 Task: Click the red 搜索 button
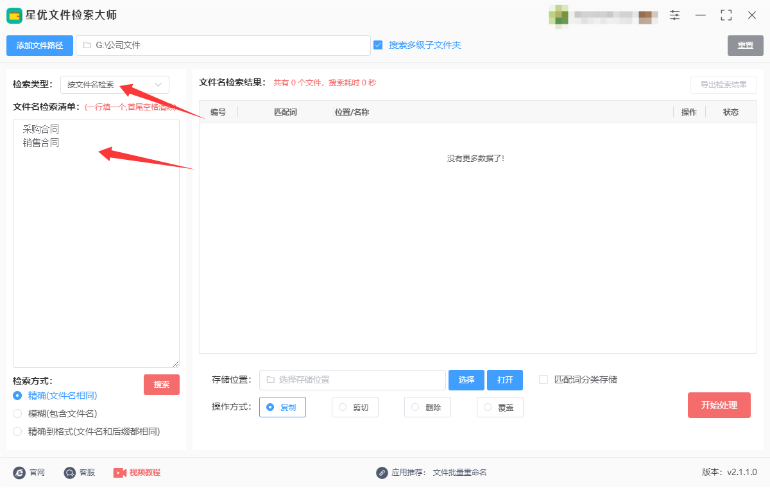[162, 385]
